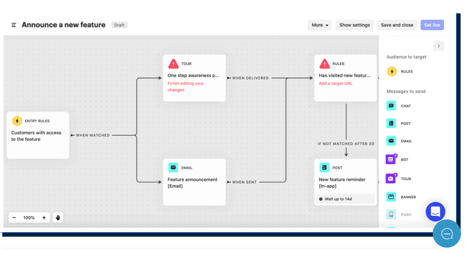This screenshot has width=467, height=262.
Task: Activate the hand pan tool
Action: click(x=58, y=218)
